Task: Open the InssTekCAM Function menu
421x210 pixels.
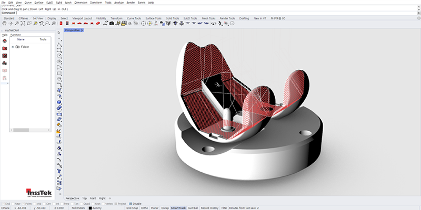Action: click(16, 35)
